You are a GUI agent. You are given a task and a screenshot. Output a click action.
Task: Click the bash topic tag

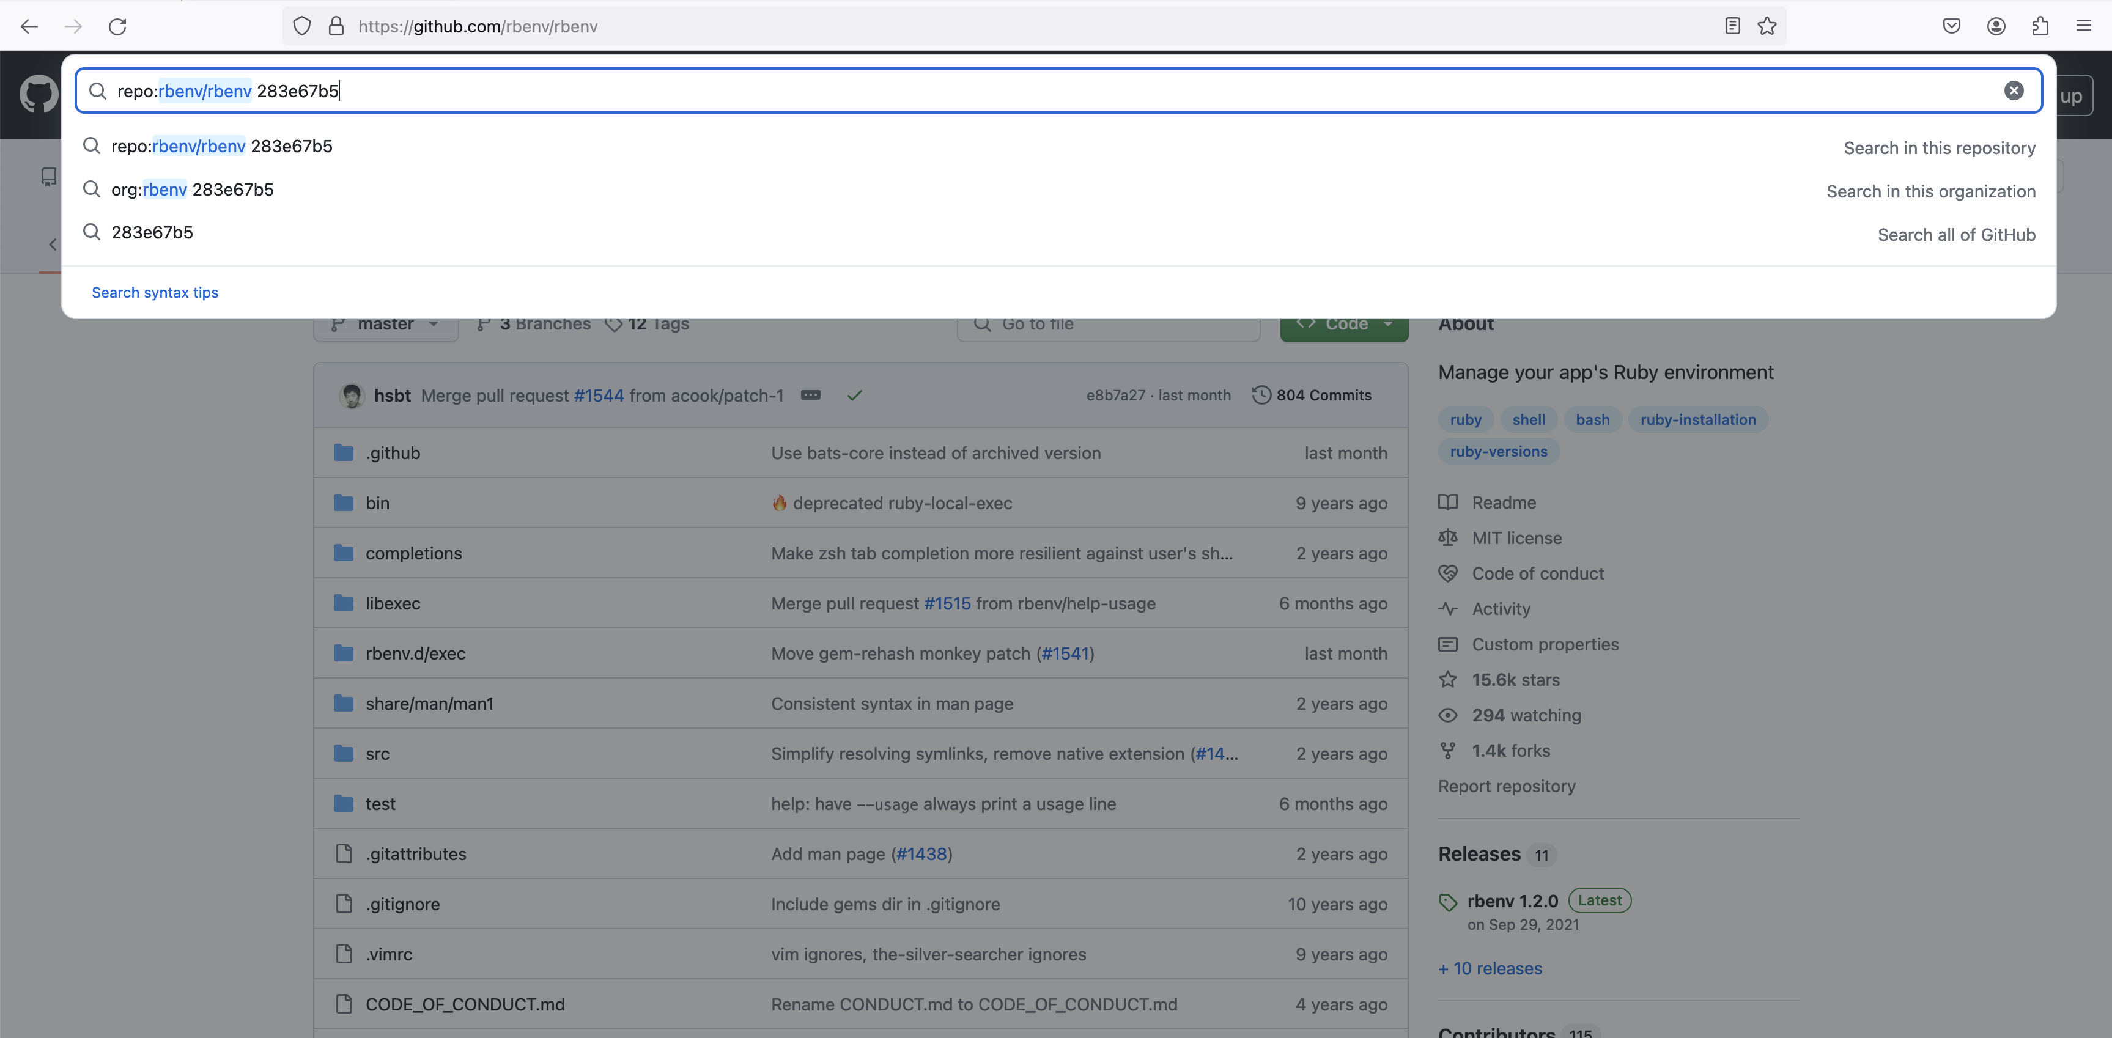pos(1592,420)
